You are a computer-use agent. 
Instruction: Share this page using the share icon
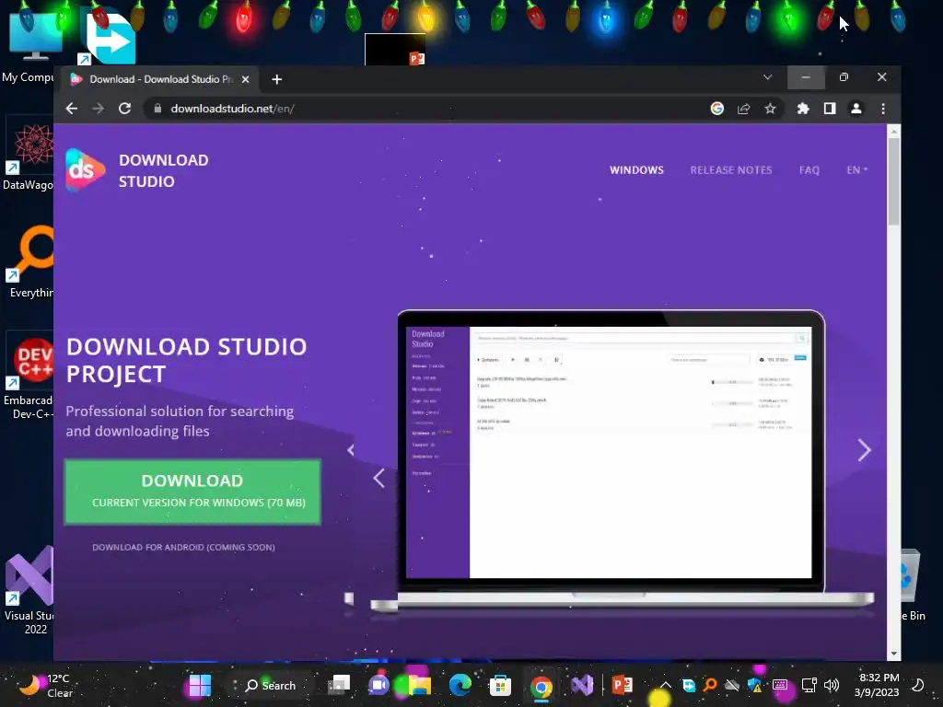pyautogui.click(x=744, y=109)
